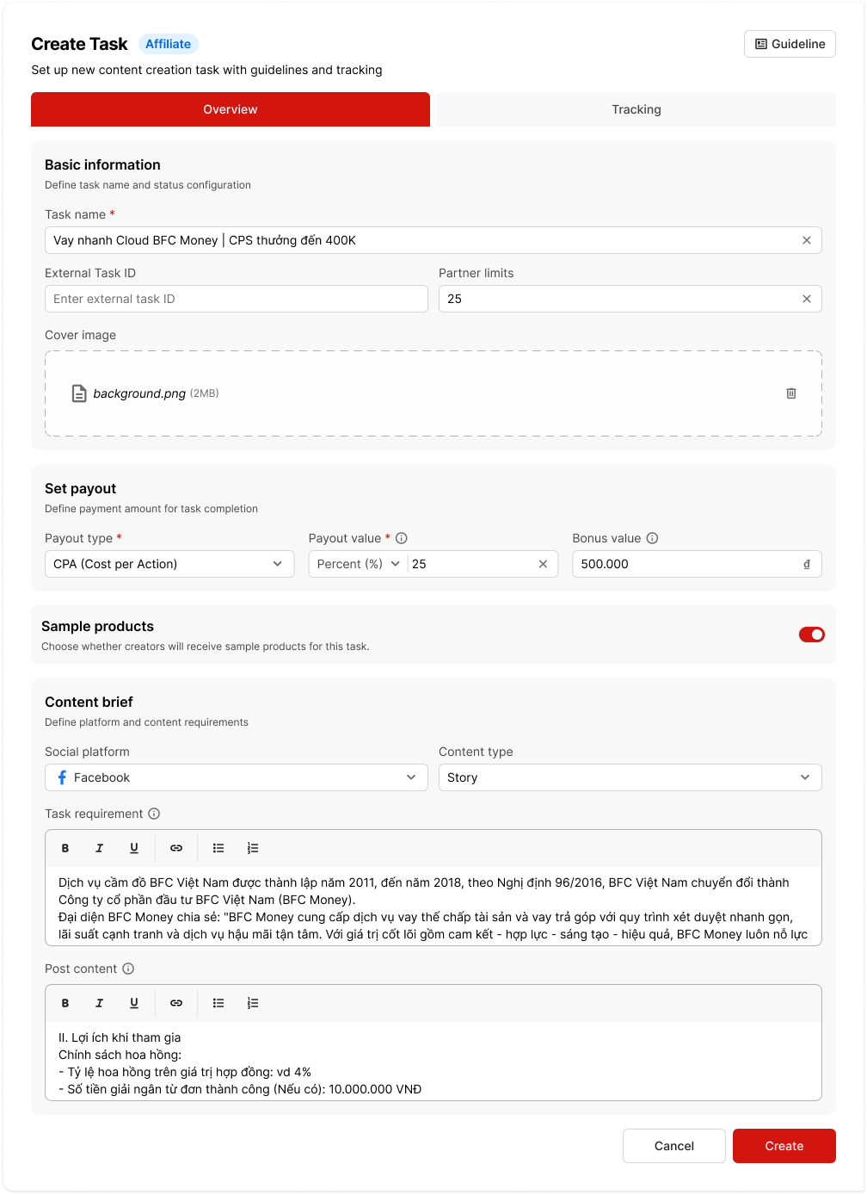Image resolution: width=867 pixels, height=1195 pixels.
Task: Clear the Task name field
Action: 806,240
